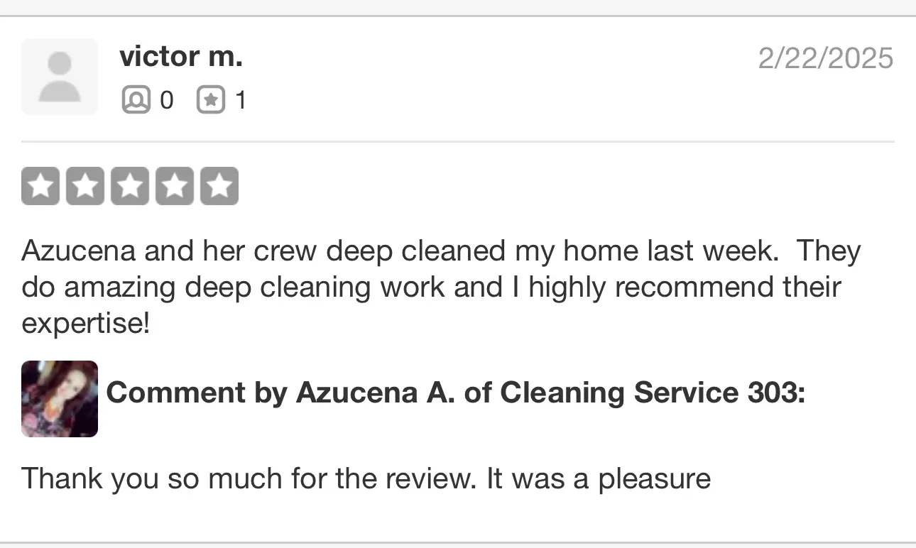This screenshot has height=548, width=916.
Task: Click the review date 2/22/2025
Action: (x=825, y=58)
